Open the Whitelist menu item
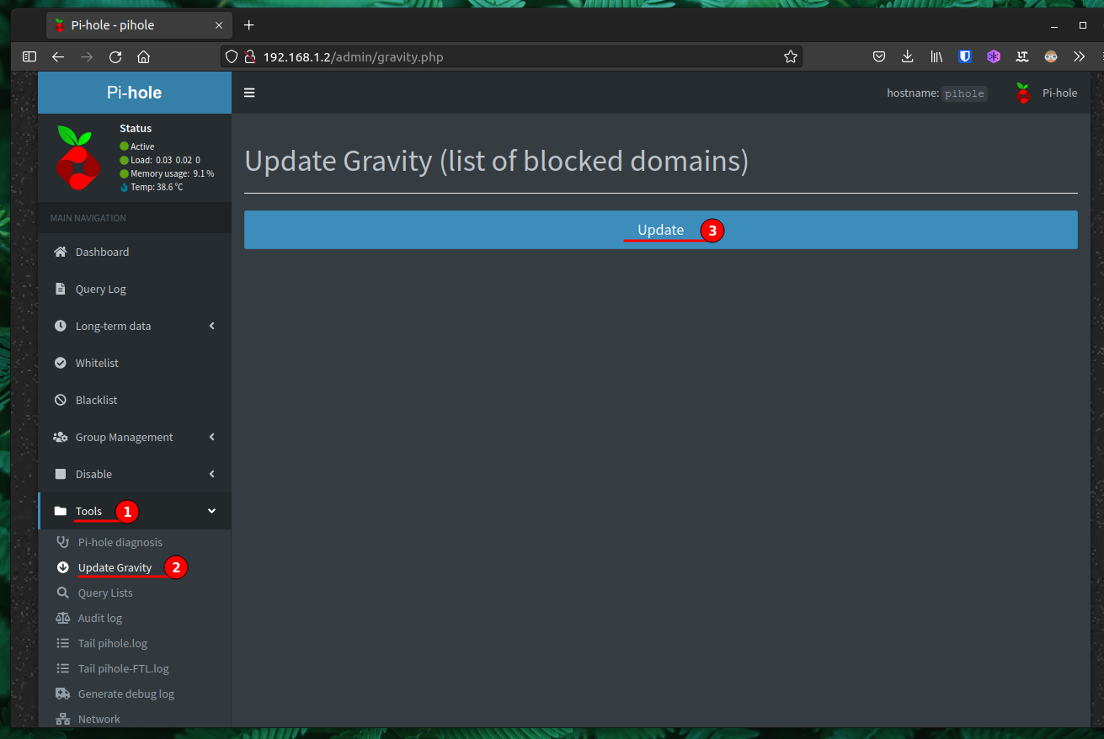This screenshot has height=739, width=1104. tap(135, 363)
